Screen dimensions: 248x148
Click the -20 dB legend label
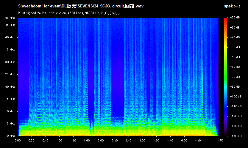235,17
